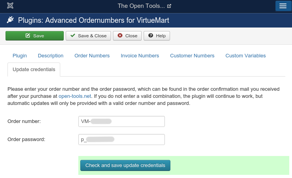Click the red Close icon

[120, 36]
